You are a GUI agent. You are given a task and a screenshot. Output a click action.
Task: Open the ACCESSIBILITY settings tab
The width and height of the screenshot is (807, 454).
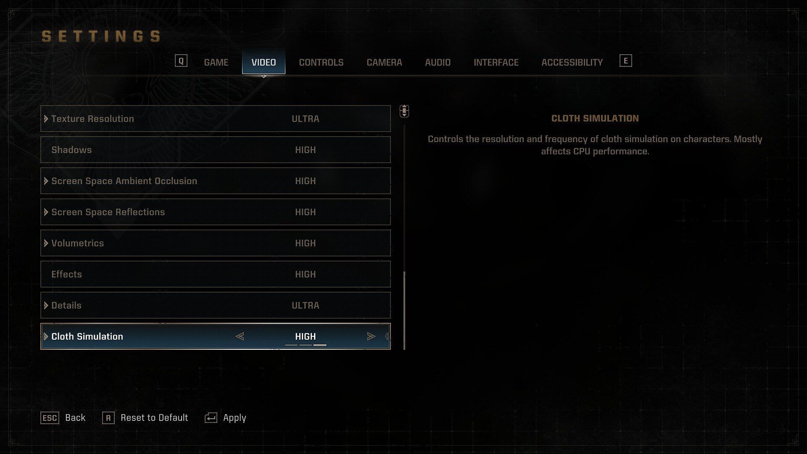[572, 62]
